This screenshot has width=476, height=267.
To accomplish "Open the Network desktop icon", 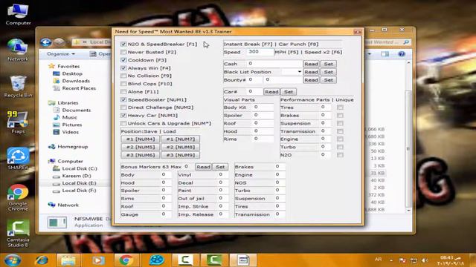I will (x=18, y=50).
